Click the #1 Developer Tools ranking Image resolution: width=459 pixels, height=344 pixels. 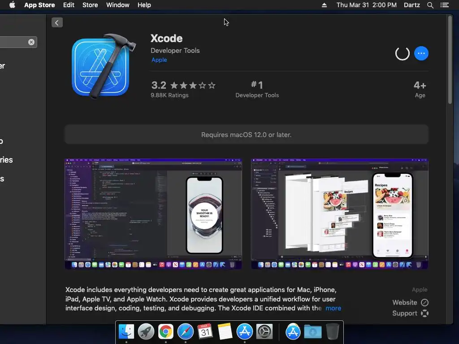pos(257,89)
